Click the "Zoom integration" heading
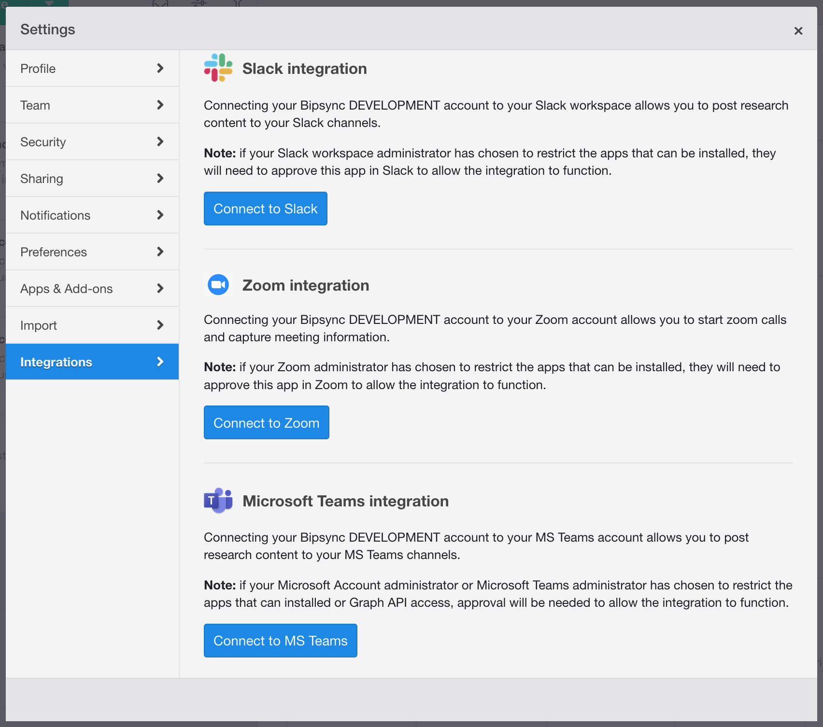Viewport: 823px width, 727px height. click(306, 285)
